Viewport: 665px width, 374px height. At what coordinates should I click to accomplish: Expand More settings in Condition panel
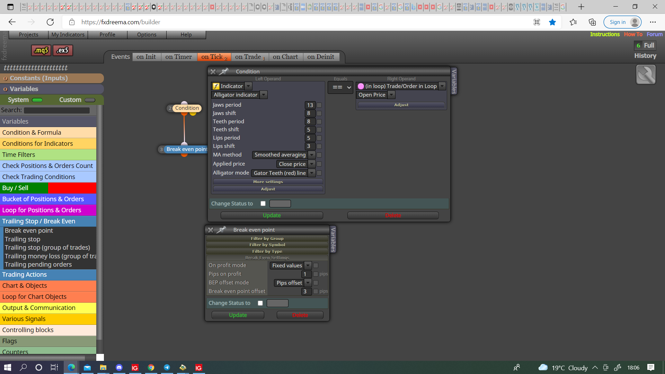click(268, 182)
